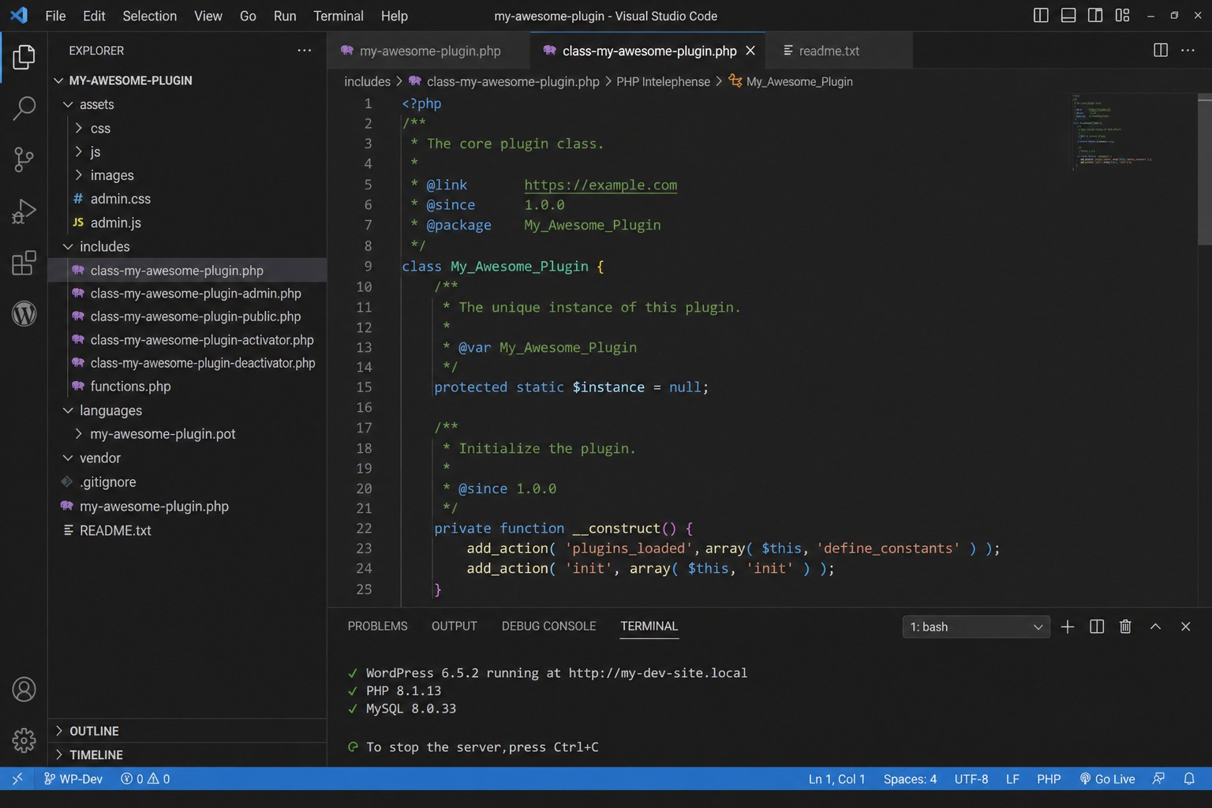The width and height of the screenshot is (1212, 808).
Task: Click the editor vertical scrollbar thumb
Action: pyautogui.click(x=1204, y=169)
